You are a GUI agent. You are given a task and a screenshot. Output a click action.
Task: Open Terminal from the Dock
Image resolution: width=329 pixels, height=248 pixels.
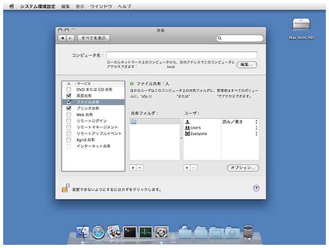130,232
